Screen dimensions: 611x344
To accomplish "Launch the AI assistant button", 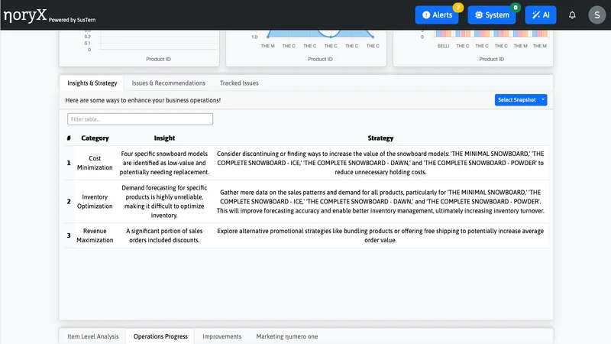I will 541,15.
